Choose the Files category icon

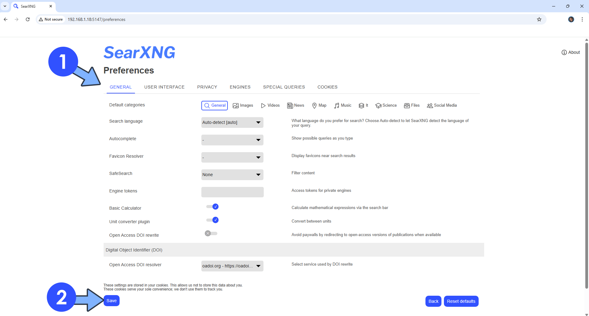tap(407, 106)
